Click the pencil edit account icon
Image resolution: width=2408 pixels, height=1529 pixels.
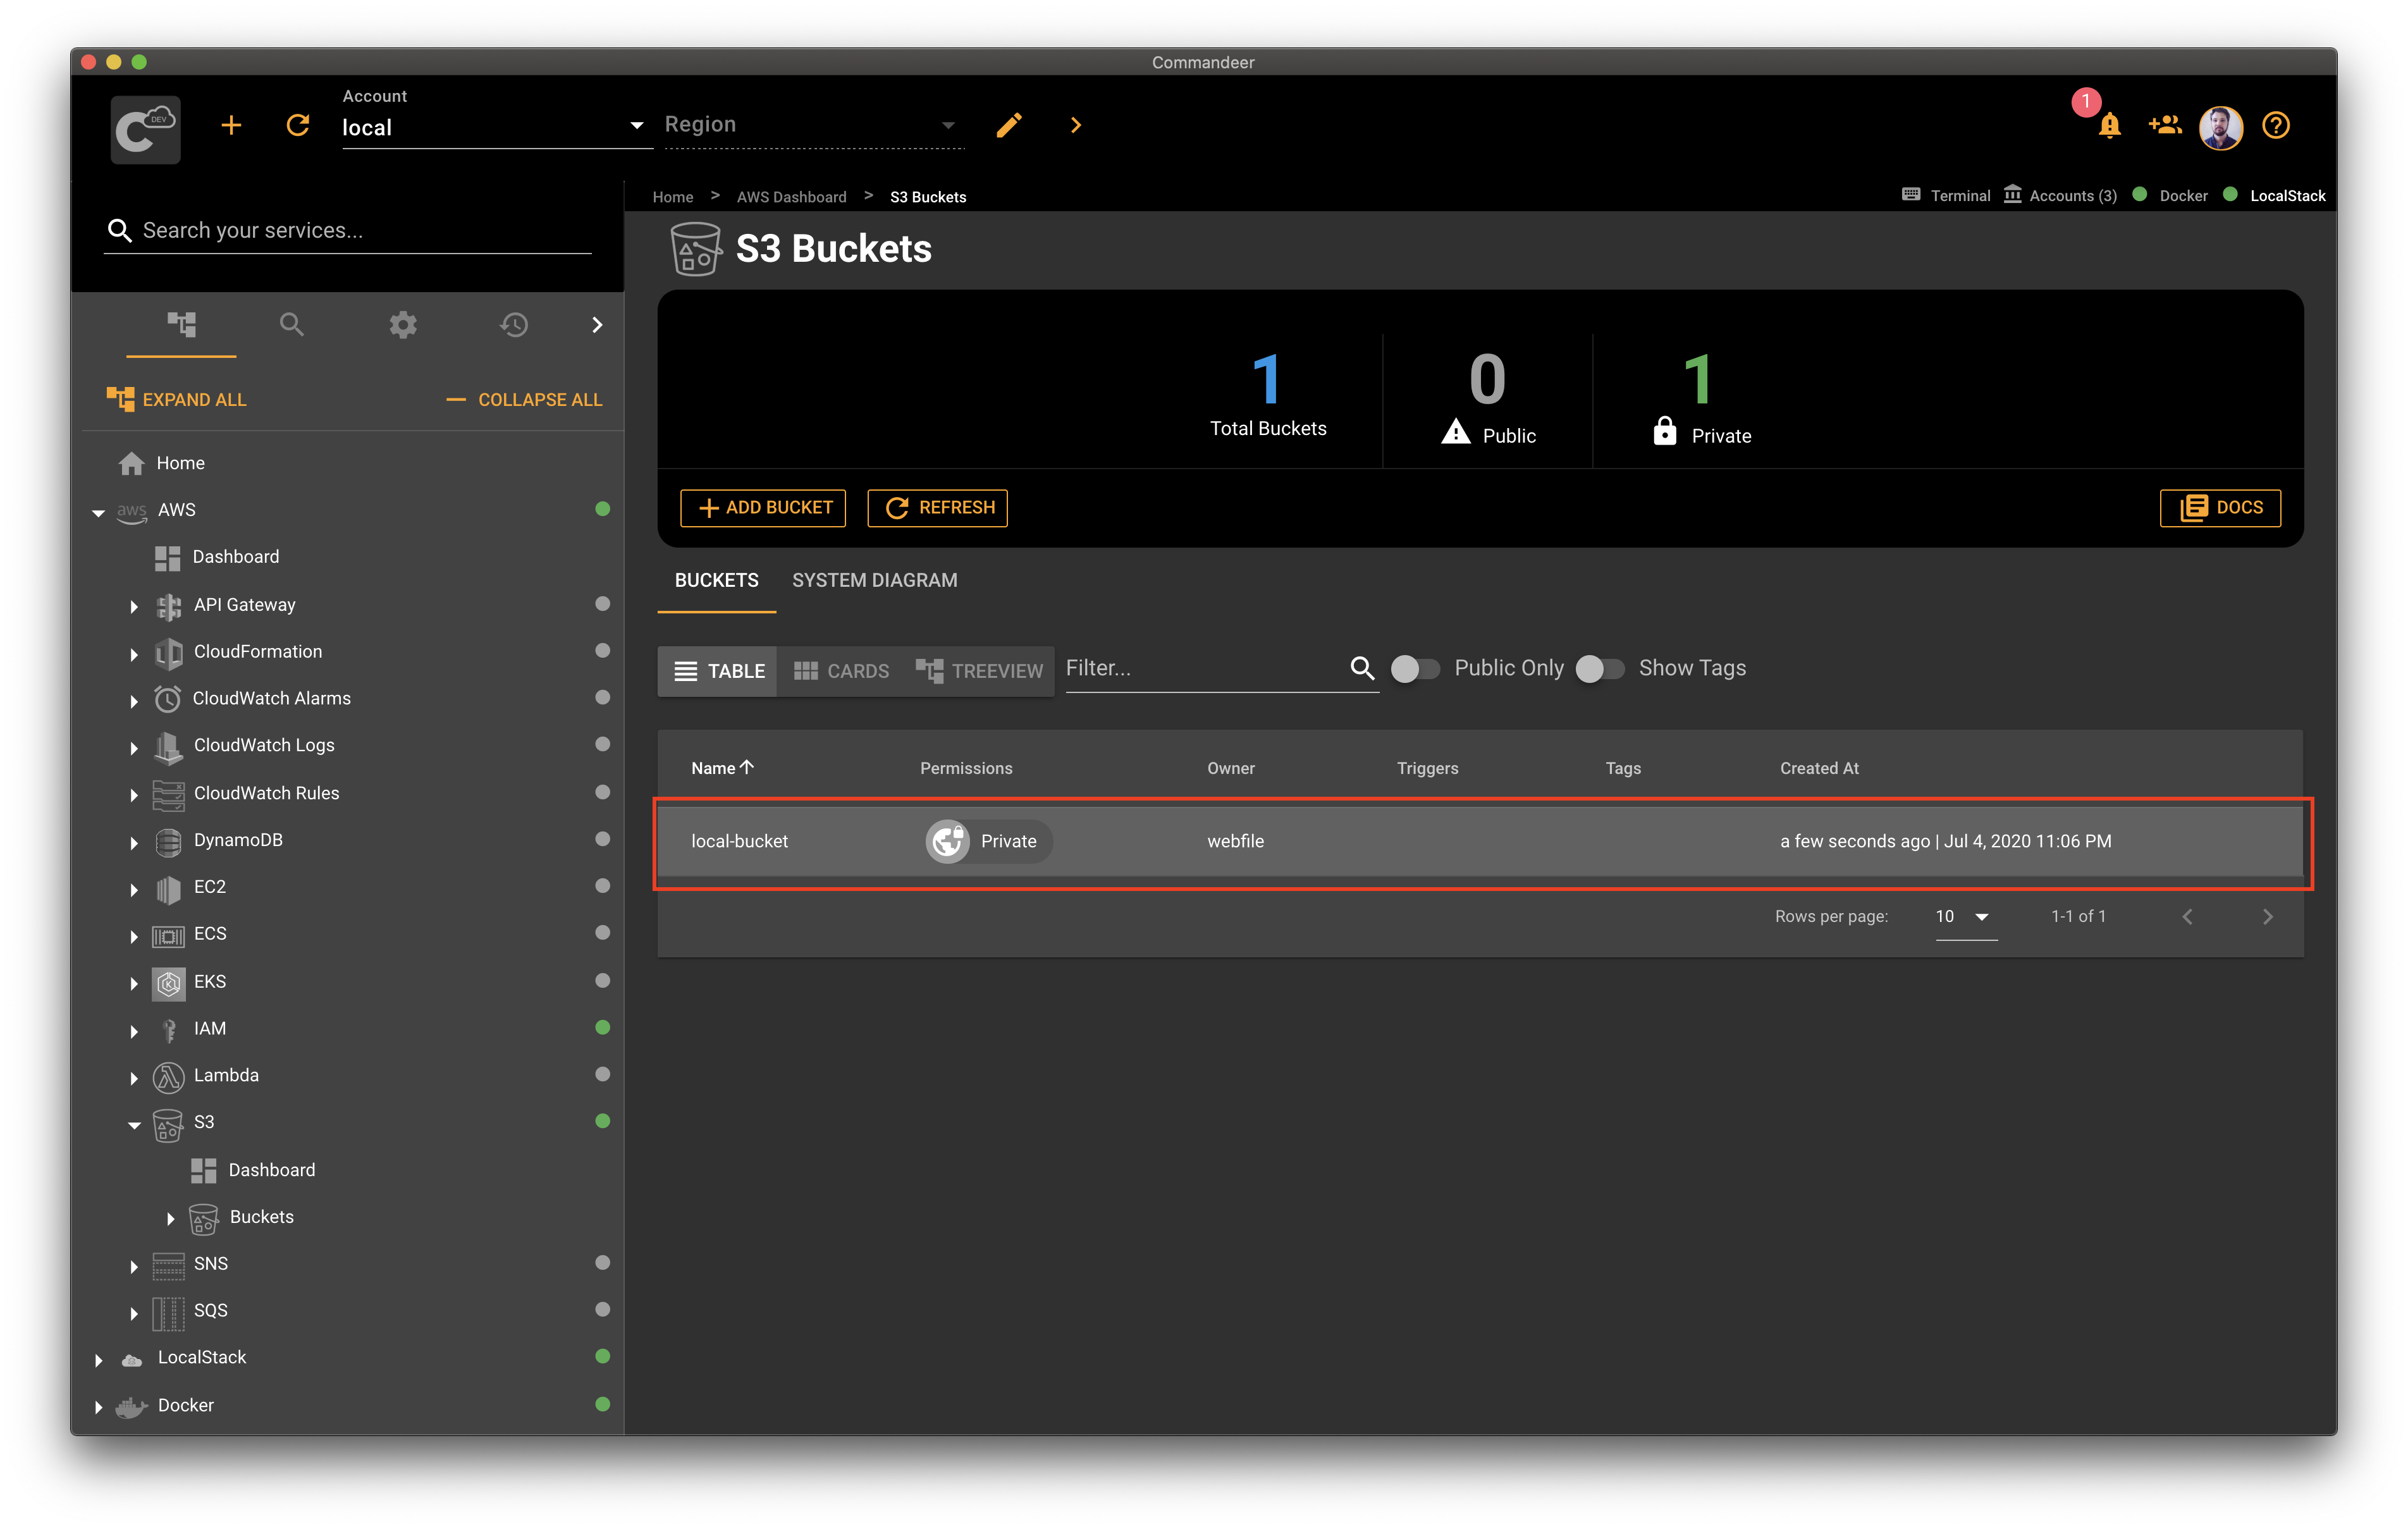pos(1009,125)
